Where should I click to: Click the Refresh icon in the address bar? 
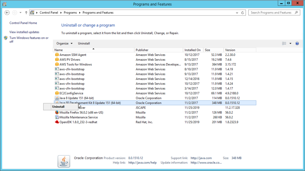point(242,12)
